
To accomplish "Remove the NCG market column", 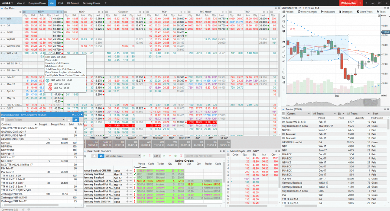I will tap(99, 12).
